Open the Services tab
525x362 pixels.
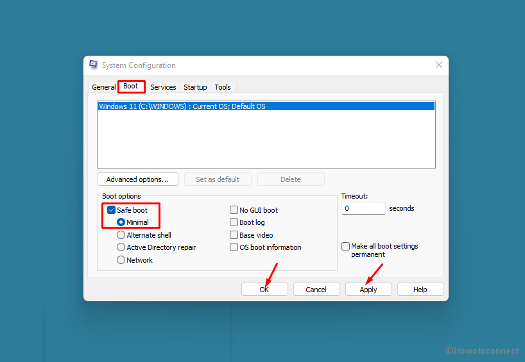pyautogui.click(x=163, y=87)
